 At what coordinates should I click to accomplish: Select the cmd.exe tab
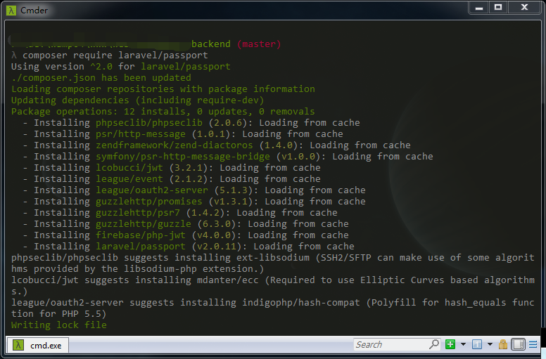click(x=37, y=345)
